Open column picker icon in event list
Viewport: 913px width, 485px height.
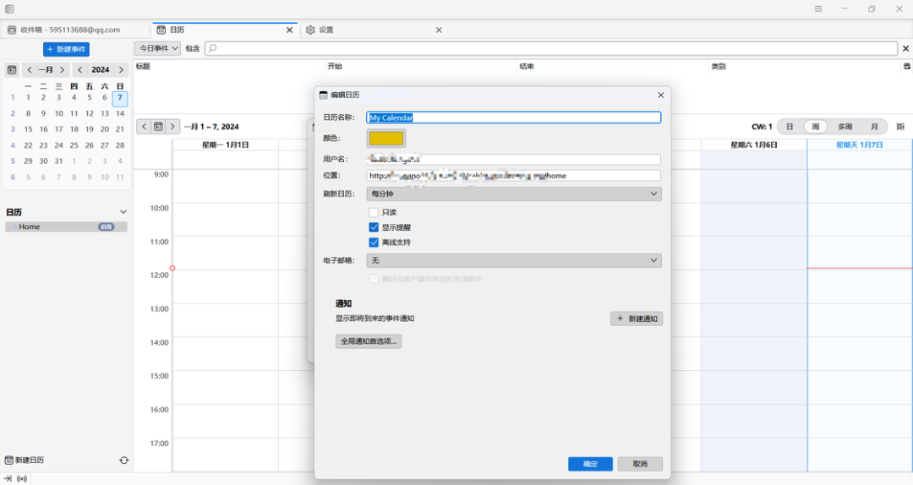906,67
